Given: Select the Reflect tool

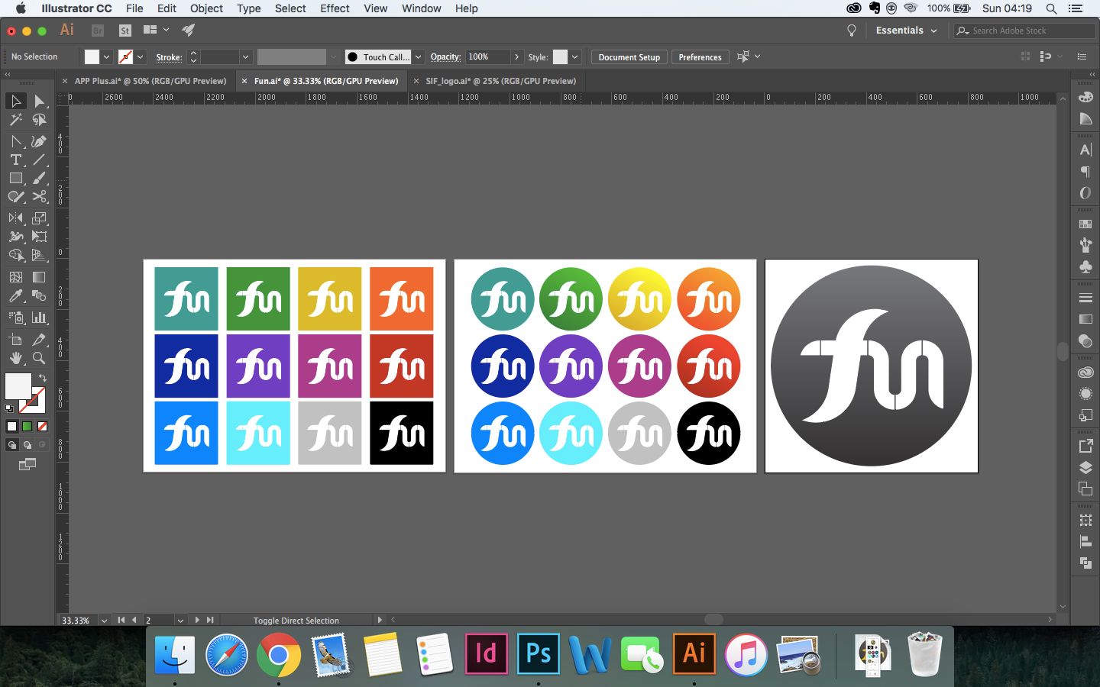Looking at the screenshot, I should 15,218.
